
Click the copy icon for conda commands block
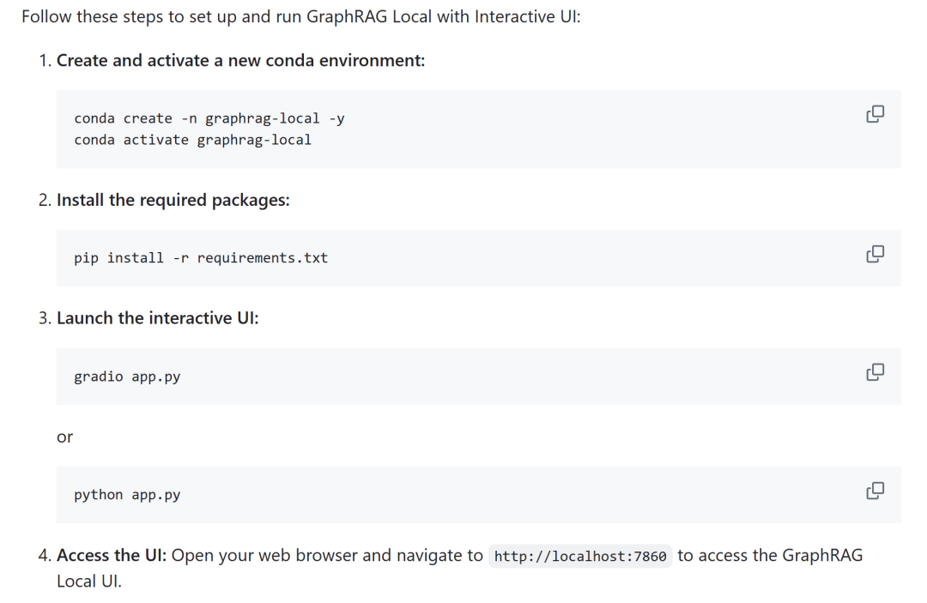point(875,113)
